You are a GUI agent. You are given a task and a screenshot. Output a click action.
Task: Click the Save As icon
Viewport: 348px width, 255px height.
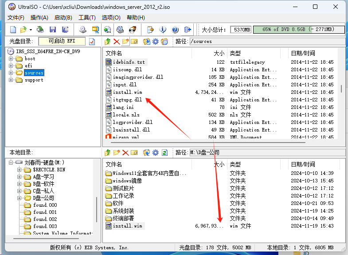point(65,30)
